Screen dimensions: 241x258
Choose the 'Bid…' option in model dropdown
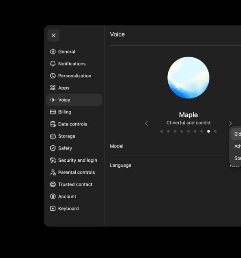(x=236, y=134)
